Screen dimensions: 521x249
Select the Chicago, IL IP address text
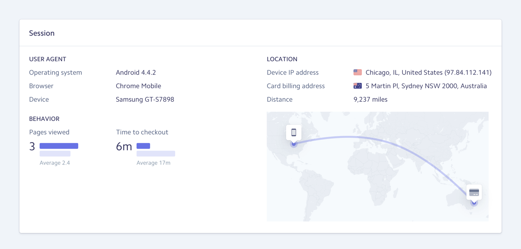[428, 72]
